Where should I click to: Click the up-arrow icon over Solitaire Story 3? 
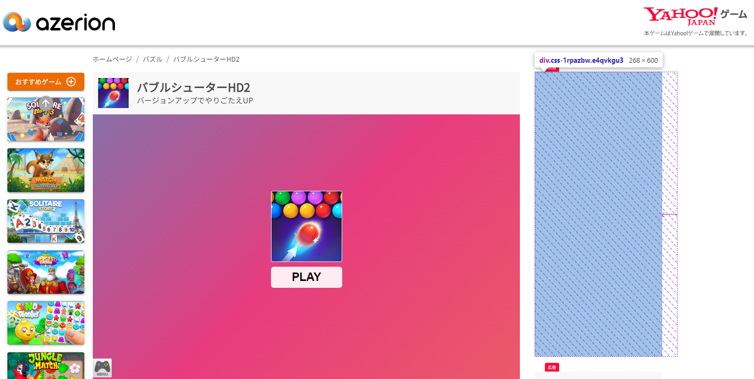point(46,104)
